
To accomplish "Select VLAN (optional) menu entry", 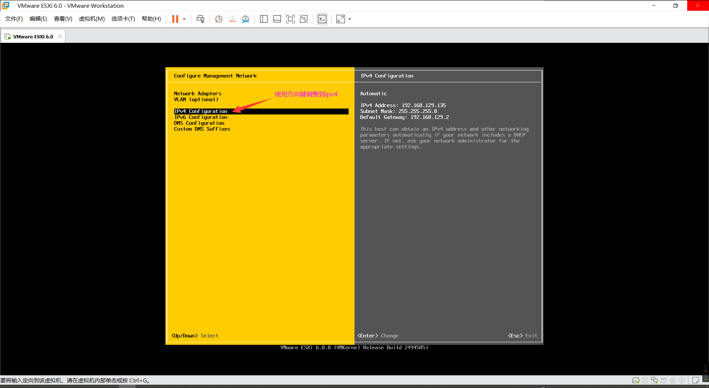I will (x=196, y=100).
